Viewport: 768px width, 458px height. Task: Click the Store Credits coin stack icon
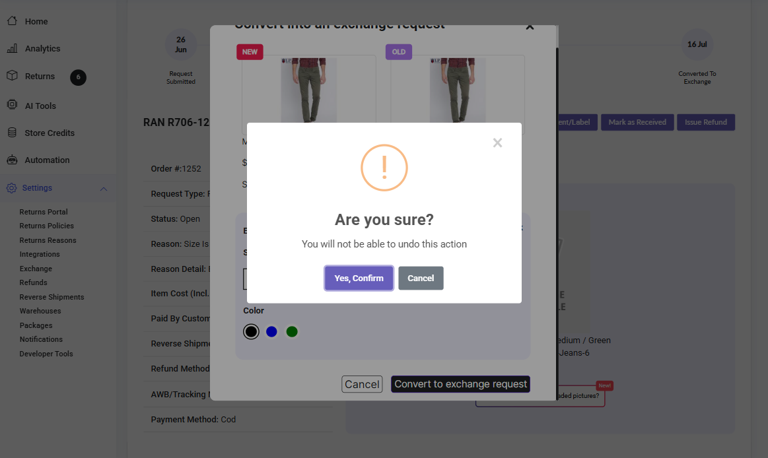click(12, 133)
